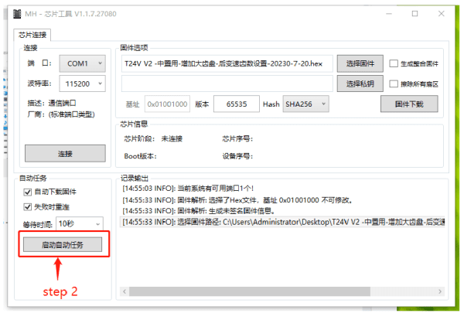Open the COM1 port dropdown
The image size is (464, 320).
[x=82, y=63]
